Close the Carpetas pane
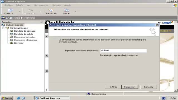The image size is (178, 100). [41, 22]
